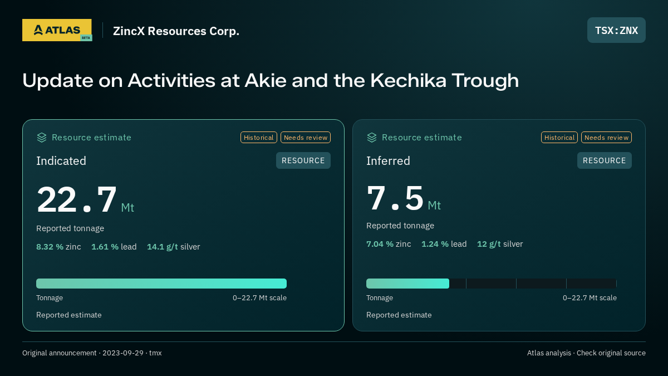Click the Historical tag on the Indicated card

click(259, 138)
